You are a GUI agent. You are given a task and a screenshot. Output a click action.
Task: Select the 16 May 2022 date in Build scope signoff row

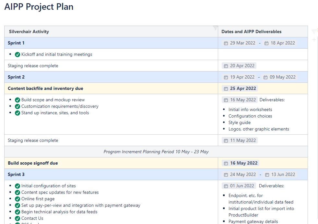pyautogui.click(x=243, y=163)
